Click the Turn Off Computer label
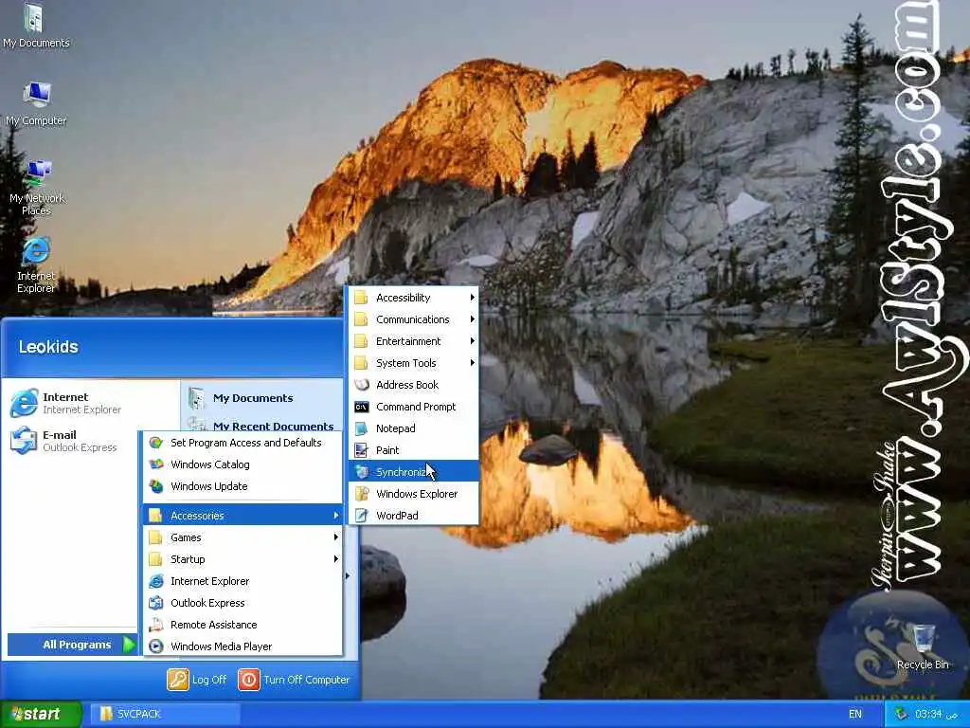The height and width of the screenshot is (728, 970). click(306, 680)
